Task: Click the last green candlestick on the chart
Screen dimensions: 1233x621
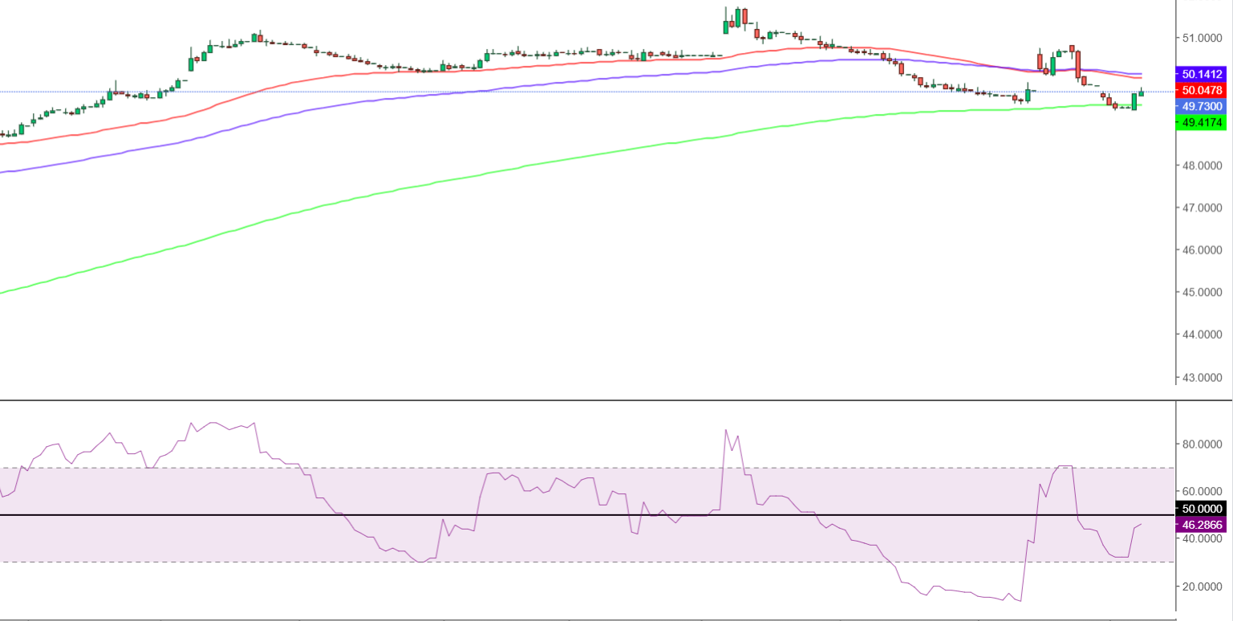Action: 1141,92
